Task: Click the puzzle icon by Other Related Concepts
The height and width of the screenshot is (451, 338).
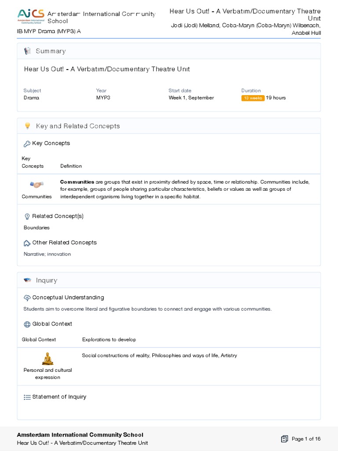Action: (27, 243)
